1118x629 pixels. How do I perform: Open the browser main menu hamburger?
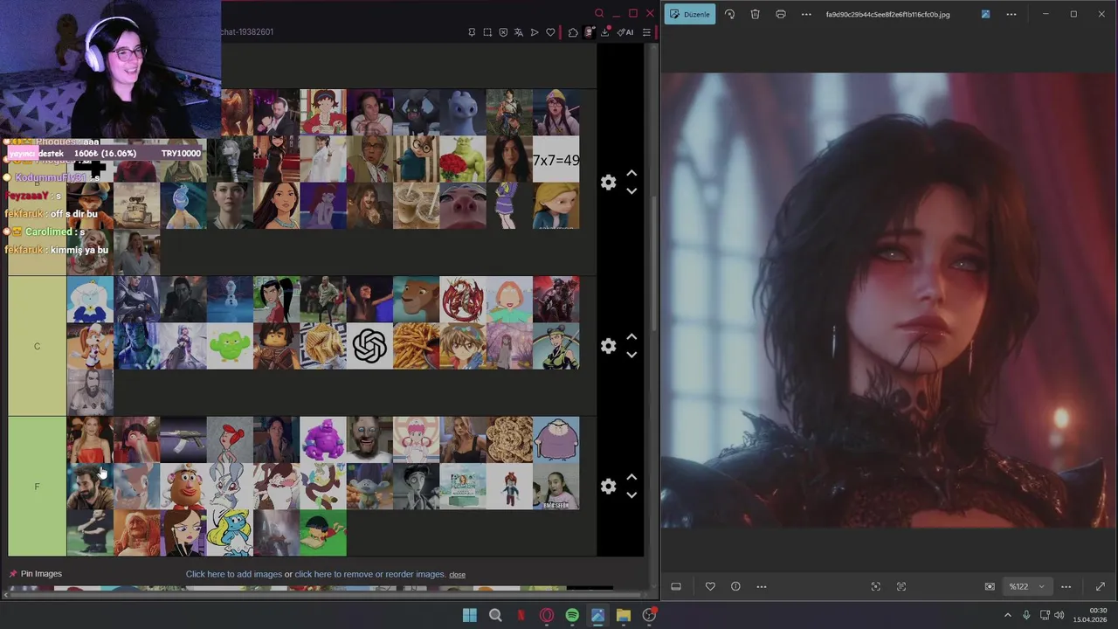click(646, 32)
